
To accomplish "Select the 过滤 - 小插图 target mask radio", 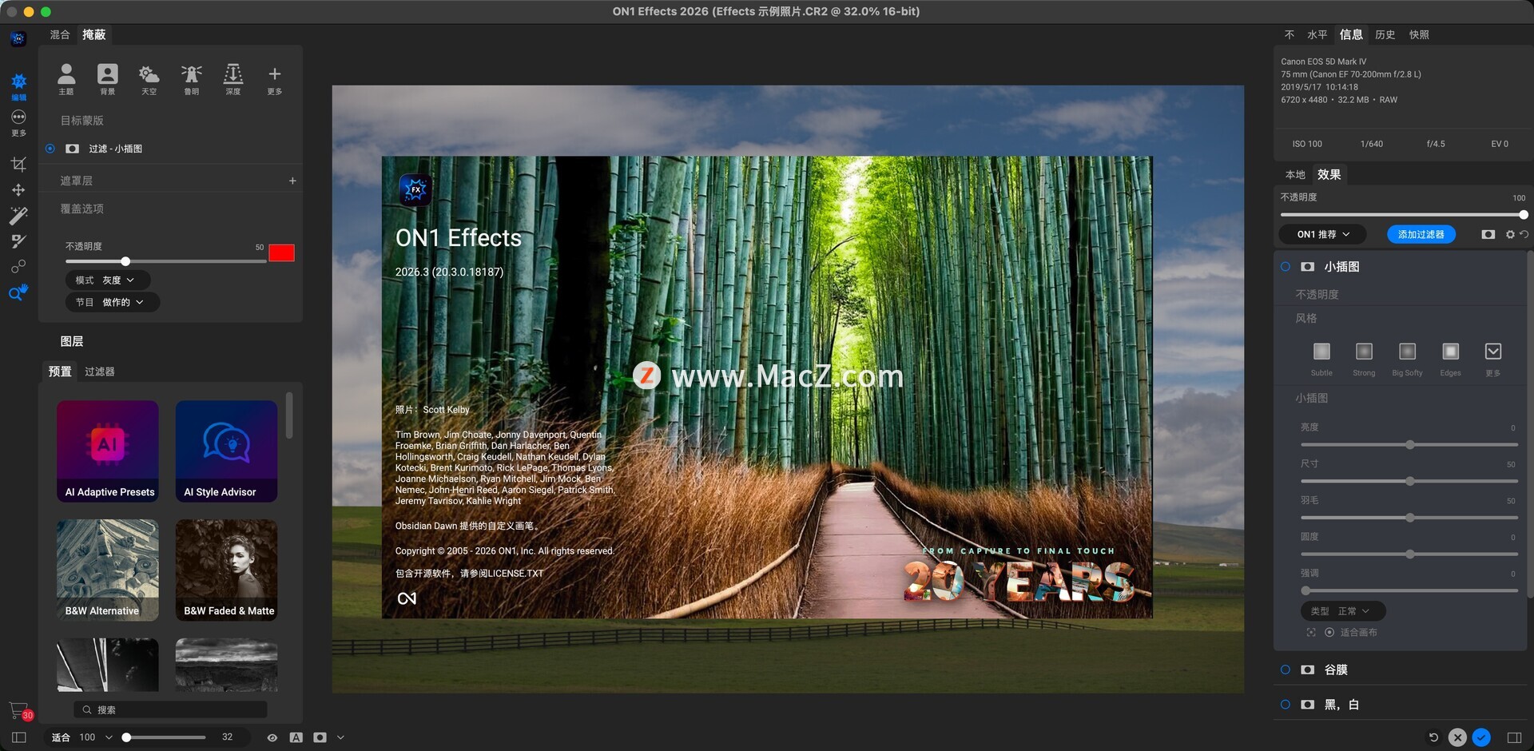I will pyautogui.click(x=50, y=149).
